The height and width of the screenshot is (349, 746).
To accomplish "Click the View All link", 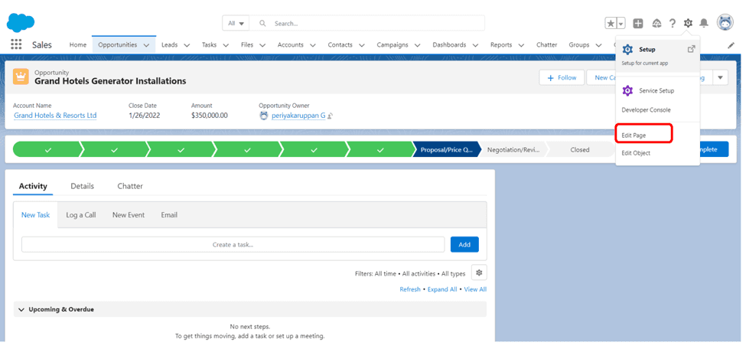I will click(475, 289).
